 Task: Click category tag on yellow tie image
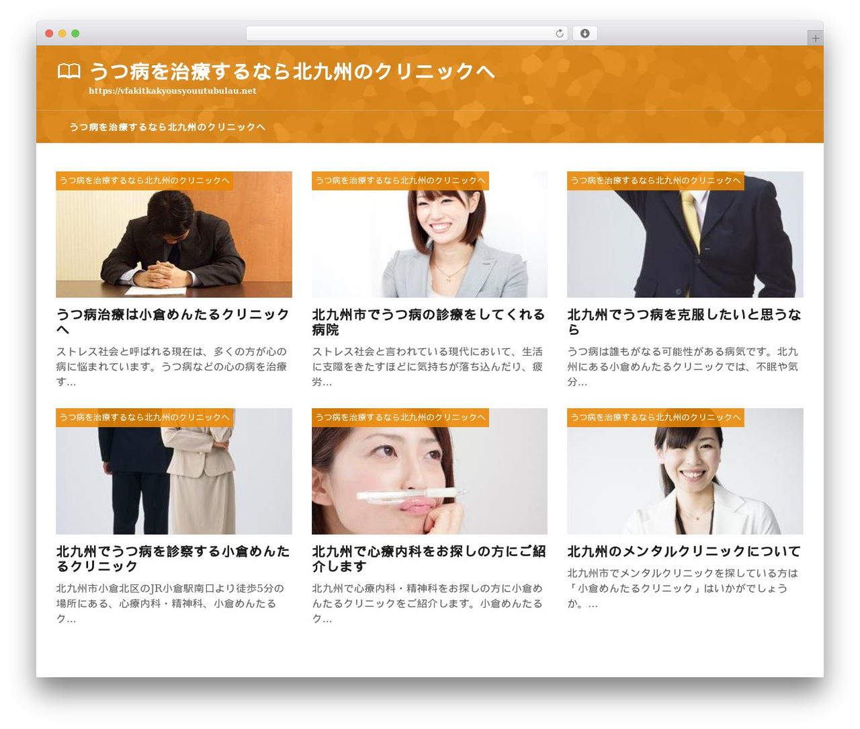point(655,180)
